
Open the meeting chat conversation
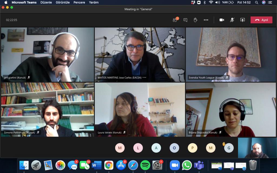pos(185,20)
